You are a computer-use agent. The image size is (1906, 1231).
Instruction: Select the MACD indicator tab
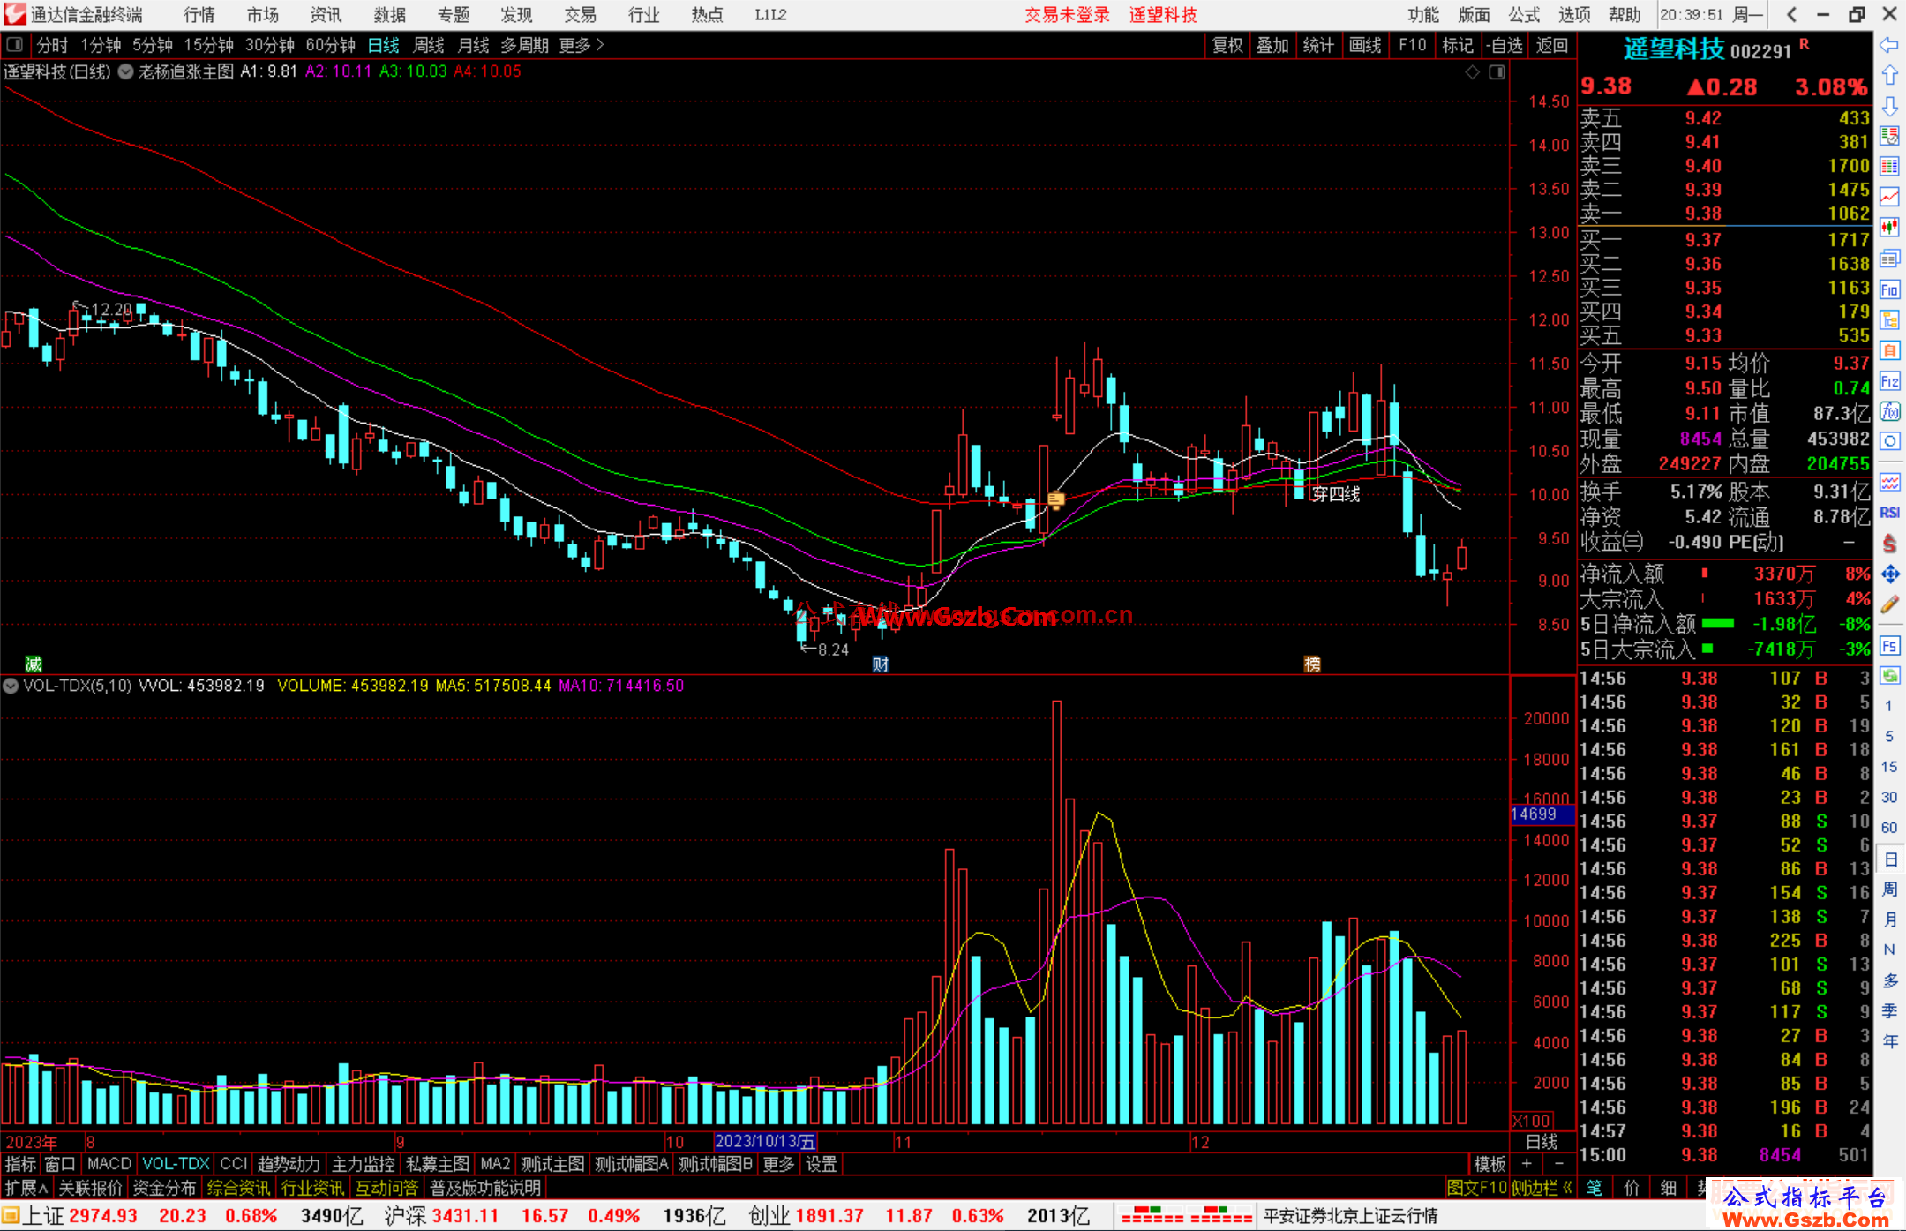[109, 1164]
